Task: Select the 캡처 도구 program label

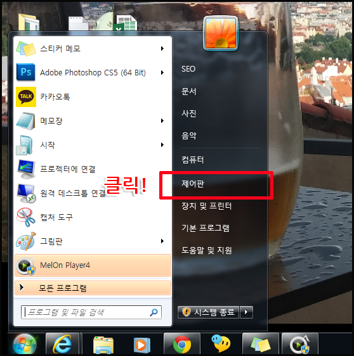Action: click(56, 217)
